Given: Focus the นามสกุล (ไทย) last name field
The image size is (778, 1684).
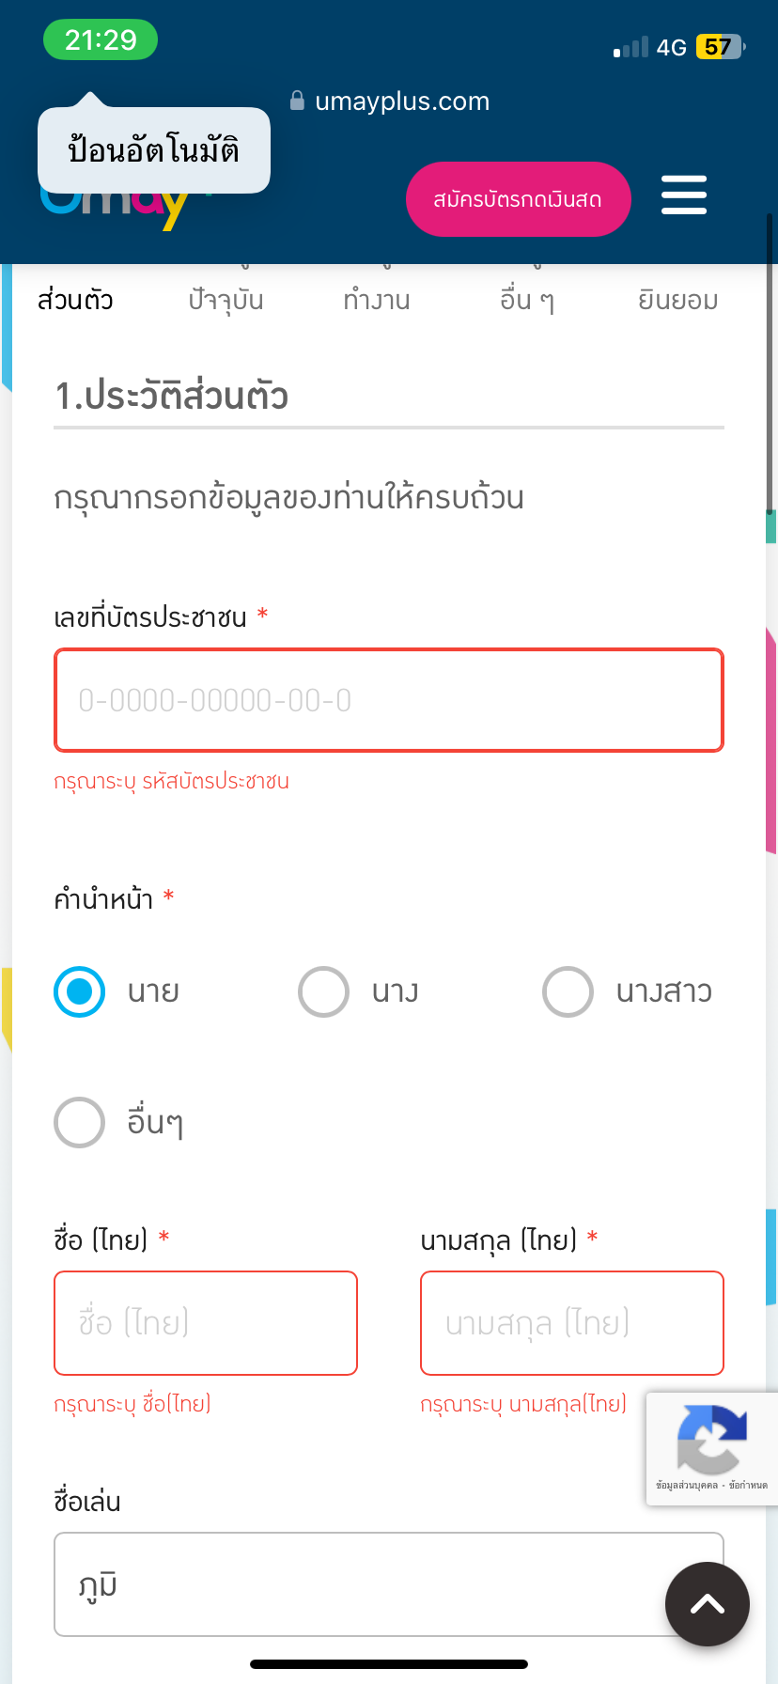Looking at the screenshot, I should coord(572,1323).
